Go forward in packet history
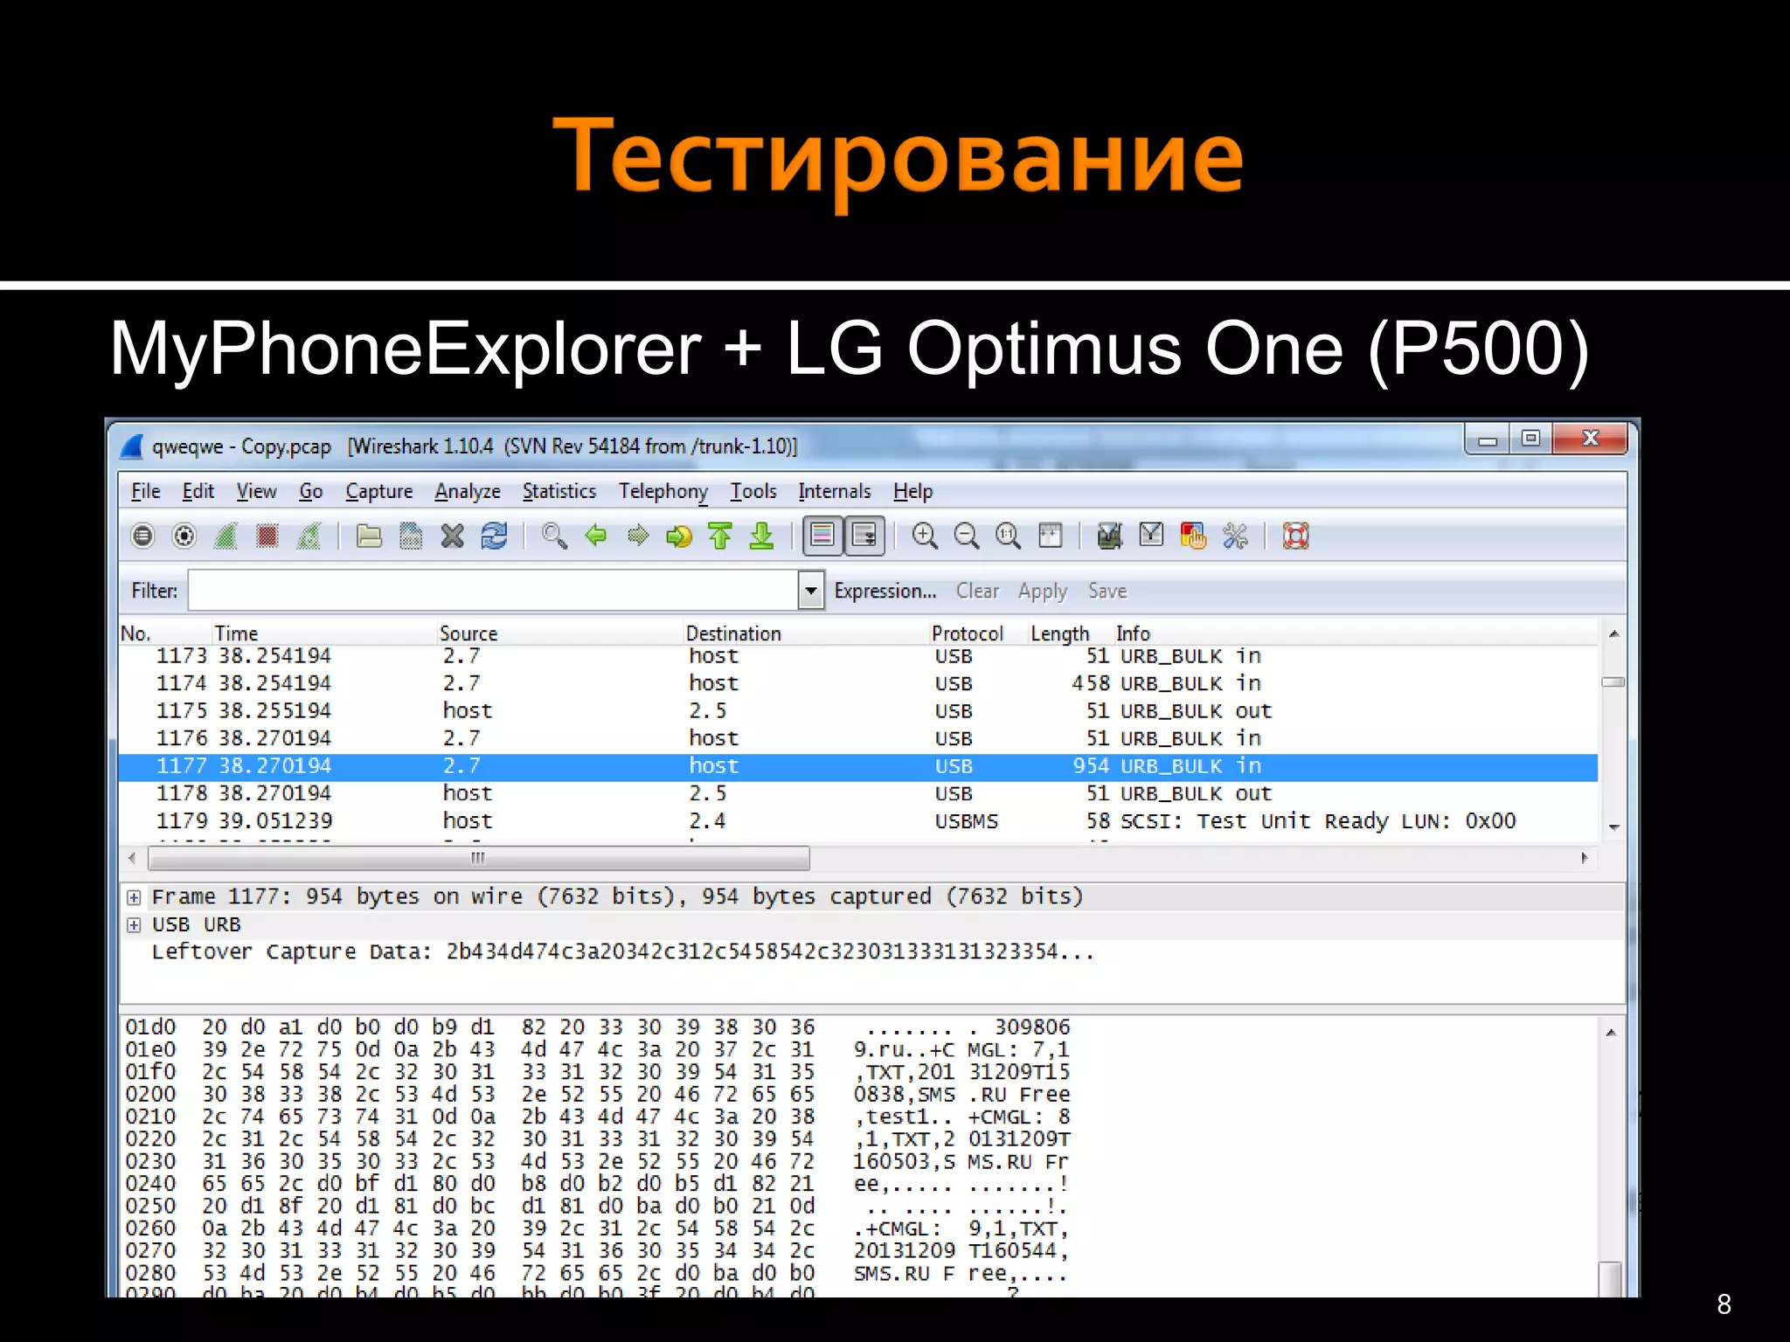Image resolution: width=1790 pixels, height=1342 pixels. (638, 536)
